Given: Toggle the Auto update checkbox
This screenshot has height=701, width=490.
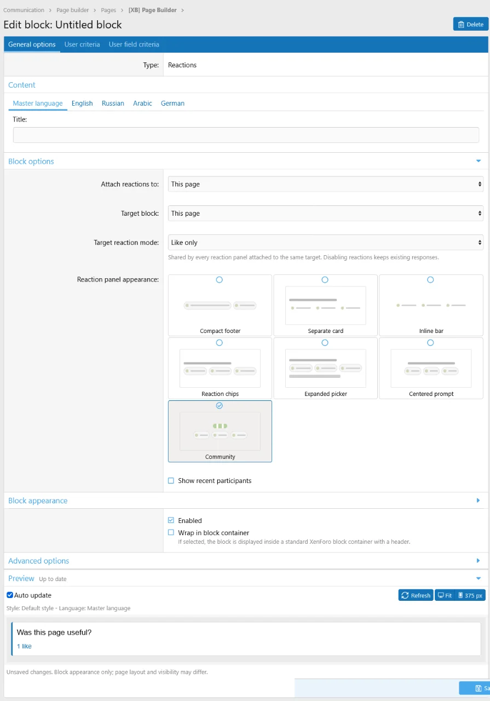Looking at the screenshot, I should pos(10,595).
